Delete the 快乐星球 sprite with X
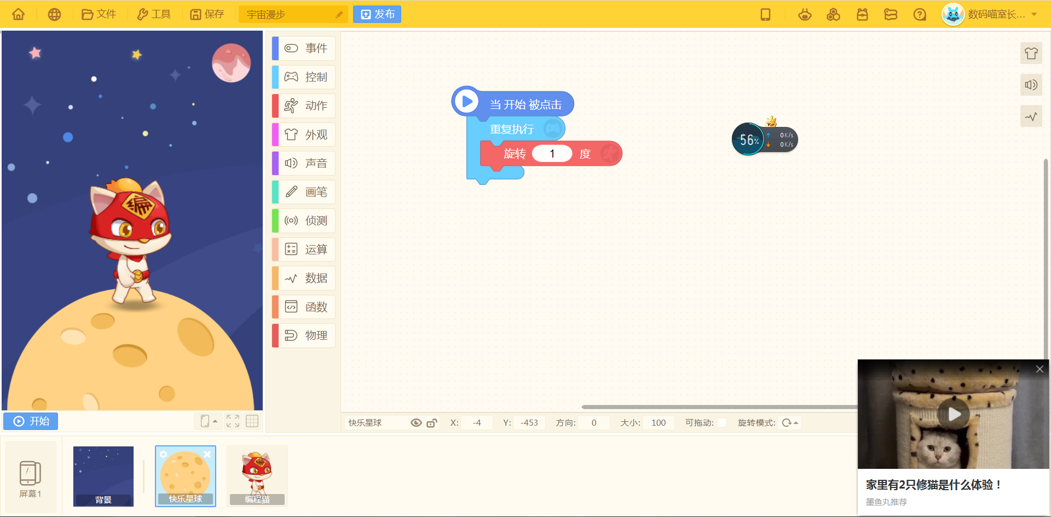 tap(207, 454)
